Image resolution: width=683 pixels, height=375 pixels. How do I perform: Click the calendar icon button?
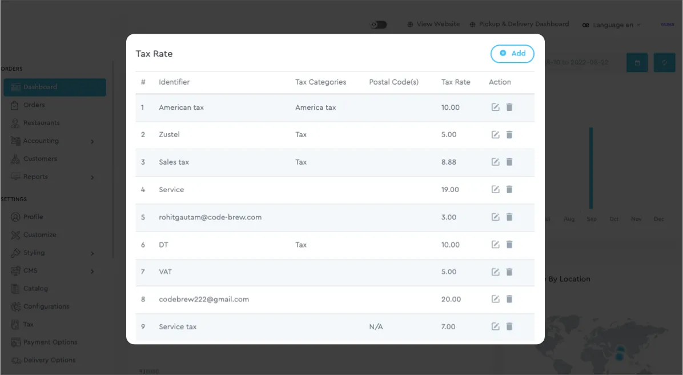pyautogui.click(x=637, y=62)
